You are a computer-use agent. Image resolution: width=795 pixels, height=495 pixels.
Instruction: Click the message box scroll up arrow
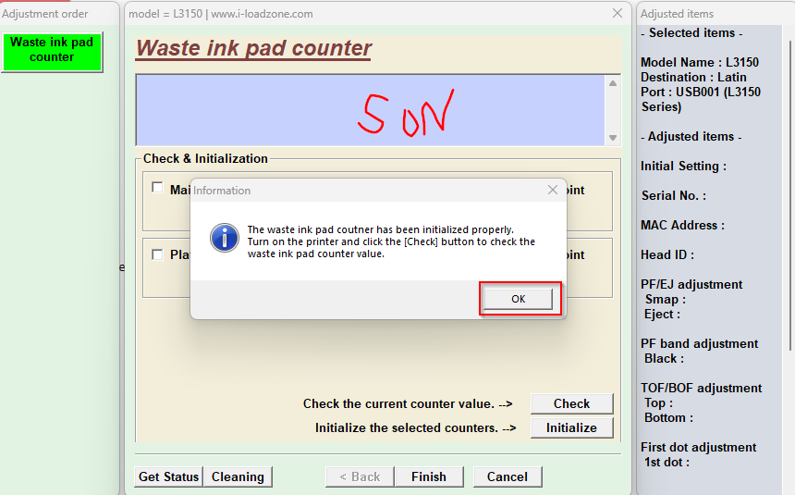pos(612,83)
